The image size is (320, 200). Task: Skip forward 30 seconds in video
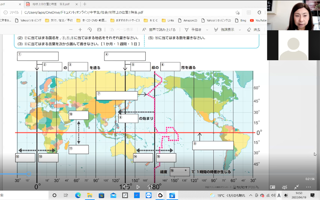coord(150,187)
